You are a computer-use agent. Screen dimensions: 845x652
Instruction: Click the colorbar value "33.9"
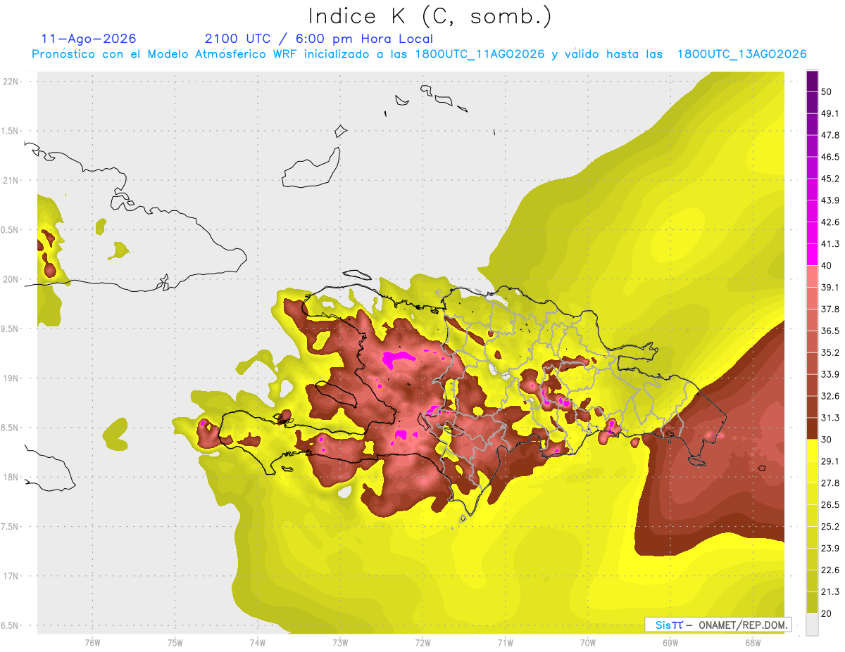point(830,374)
